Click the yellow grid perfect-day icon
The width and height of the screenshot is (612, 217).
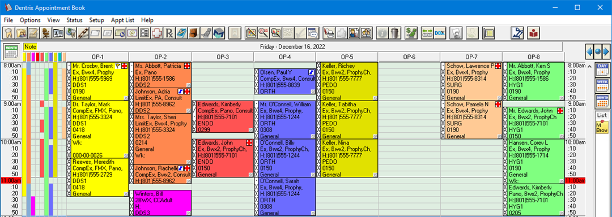[488, 33]
